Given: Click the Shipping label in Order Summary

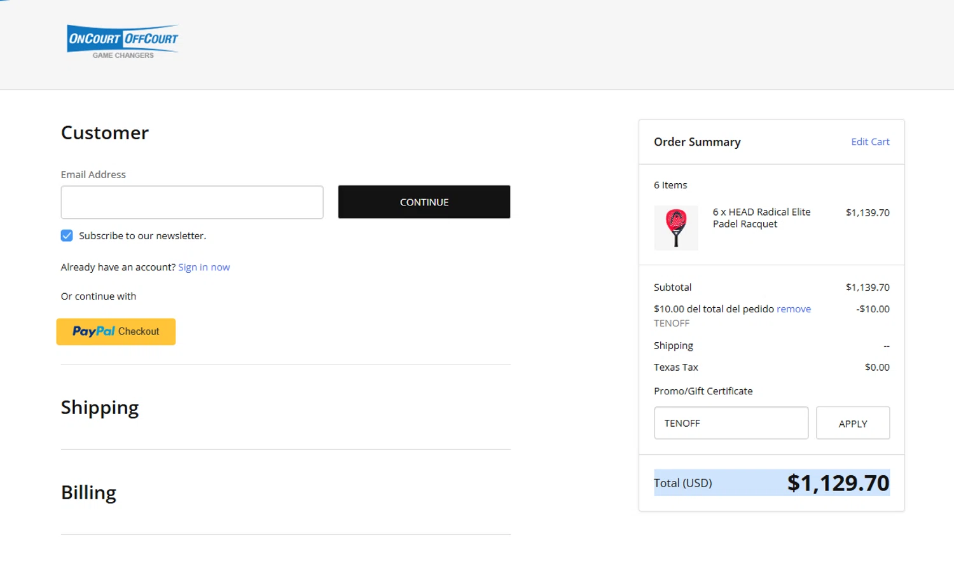Looking at the screenshot, I should [674, 346].
